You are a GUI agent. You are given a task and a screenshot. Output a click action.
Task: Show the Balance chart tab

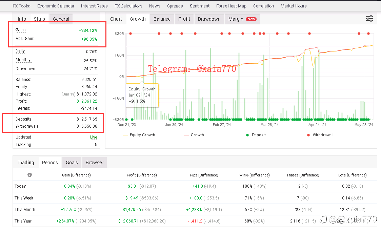coord(162,19)
